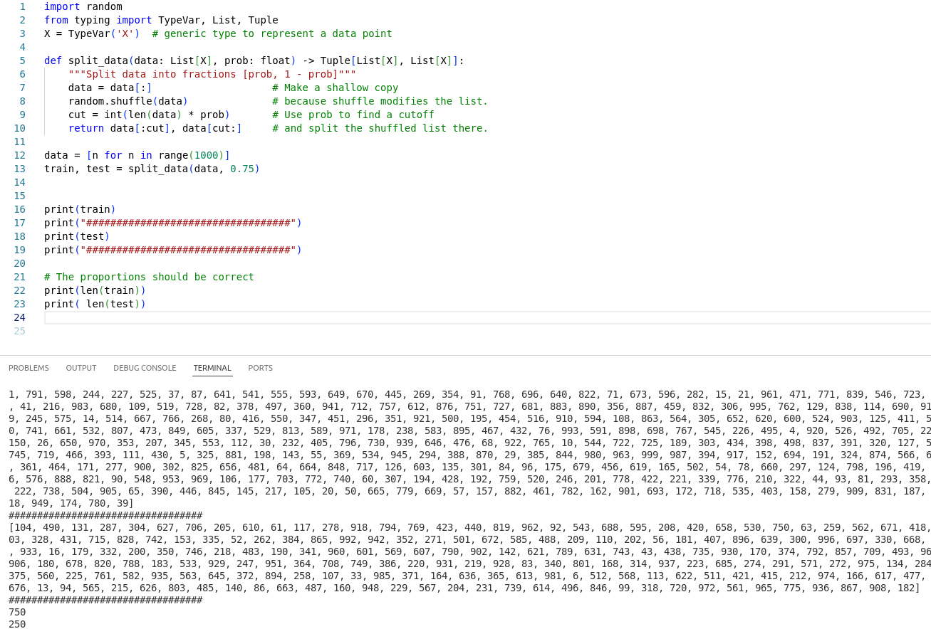Viewport: 931px width, 629px height.
Task: Click the 750 output in terminal
Action: (x=17, y=612)
